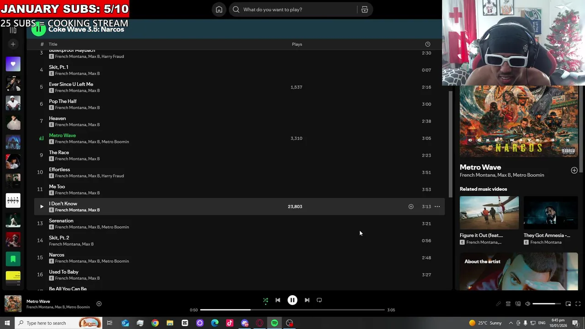
Task: Open the white cover playlist in sidebar
Action: click(x=13, y=201)
